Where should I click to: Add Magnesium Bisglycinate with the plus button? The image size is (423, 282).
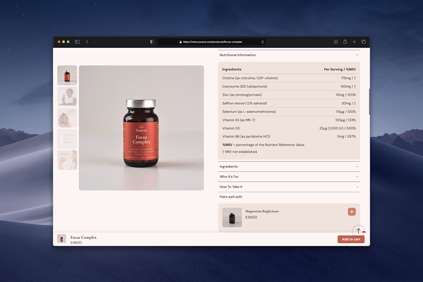(x=352, y=212)
